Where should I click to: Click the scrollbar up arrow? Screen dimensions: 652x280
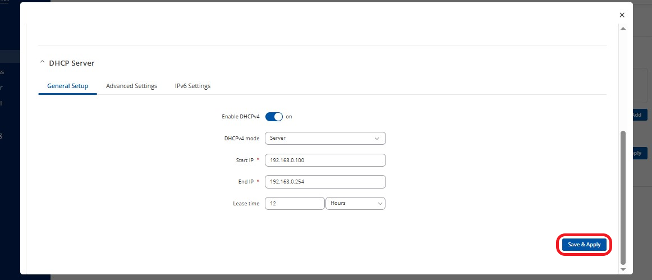coord(622,28)
